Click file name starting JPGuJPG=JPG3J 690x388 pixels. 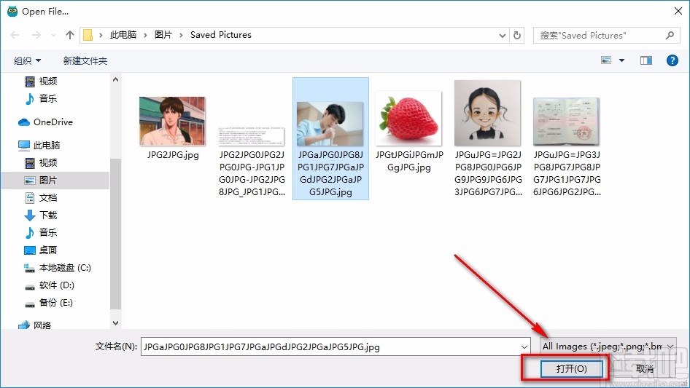point(567,173)
